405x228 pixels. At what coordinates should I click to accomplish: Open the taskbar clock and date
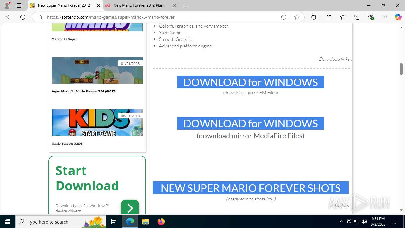pos(378,222)
